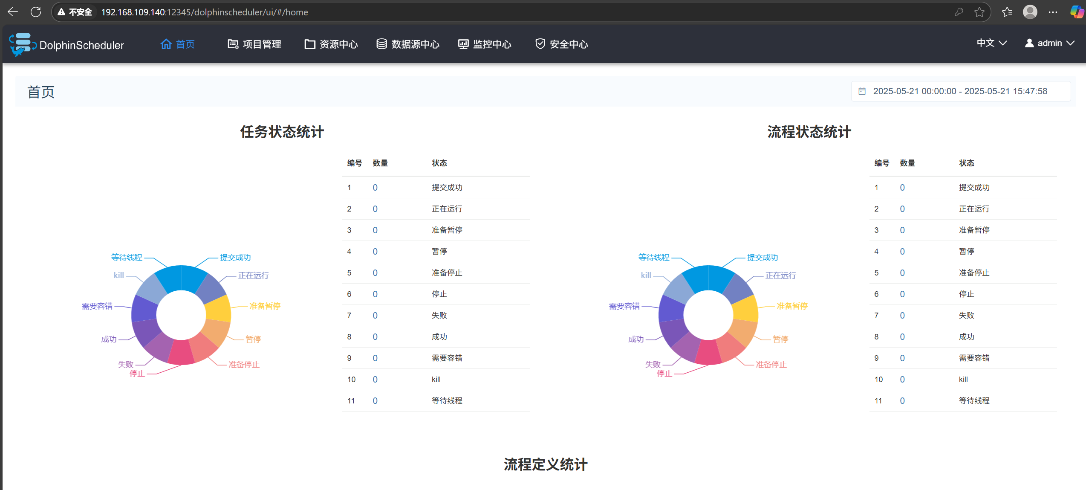Screen dimensions: 1086x490
Task: Expand the admin user dropdown
Action: 1049,43
